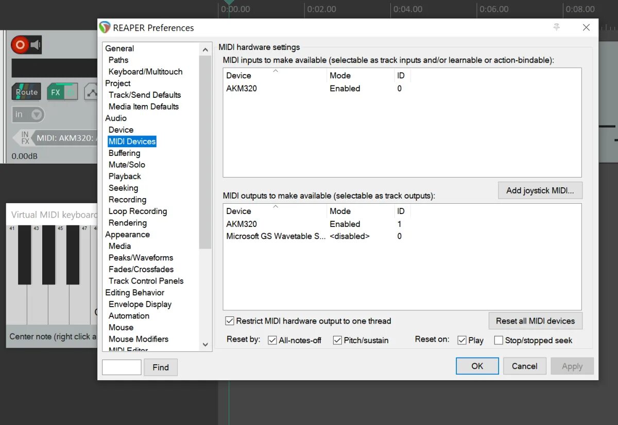The width and height of the screenshot is (618, 425).
Task: Select Keyboard/Multitouch preferences page
Action: click(x=145, y=72)
